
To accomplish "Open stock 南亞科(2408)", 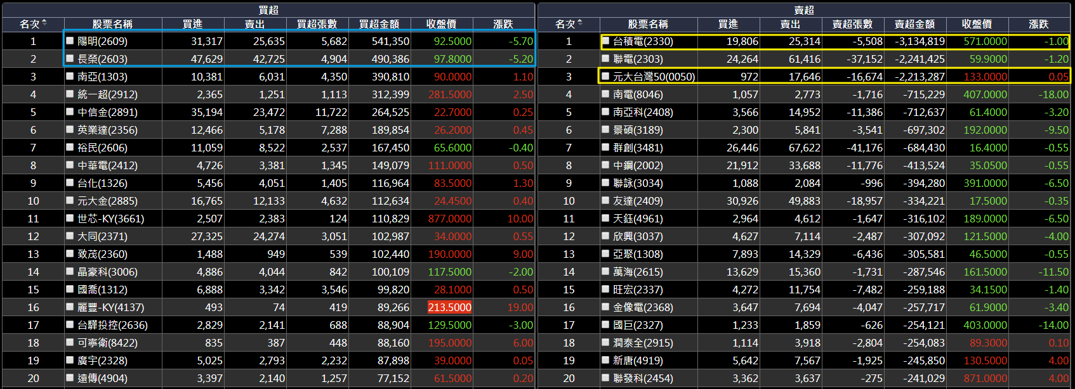I will (643, 112).
